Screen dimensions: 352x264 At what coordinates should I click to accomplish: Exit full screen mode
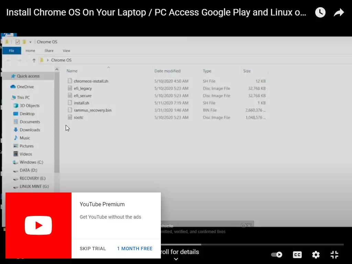pyautogui.click(x=334, y=255)
